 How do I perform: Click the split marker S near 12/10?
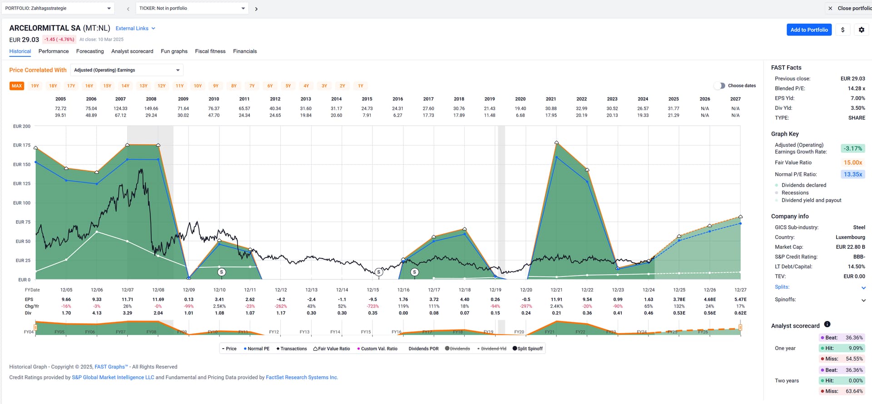point(222,272)
